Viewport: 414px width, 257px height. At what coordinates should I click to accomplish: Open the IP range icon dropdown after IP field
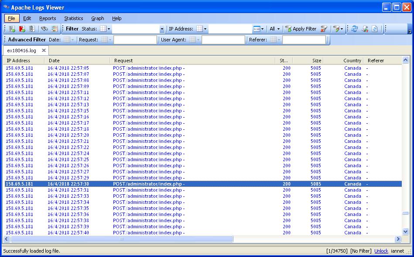point(258,29)
